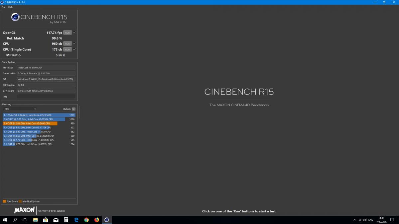Image resolution: width=399 pixels, height=224 pixels.
Task: Open the Action Center notifications icon
Action: pos(393,220)
